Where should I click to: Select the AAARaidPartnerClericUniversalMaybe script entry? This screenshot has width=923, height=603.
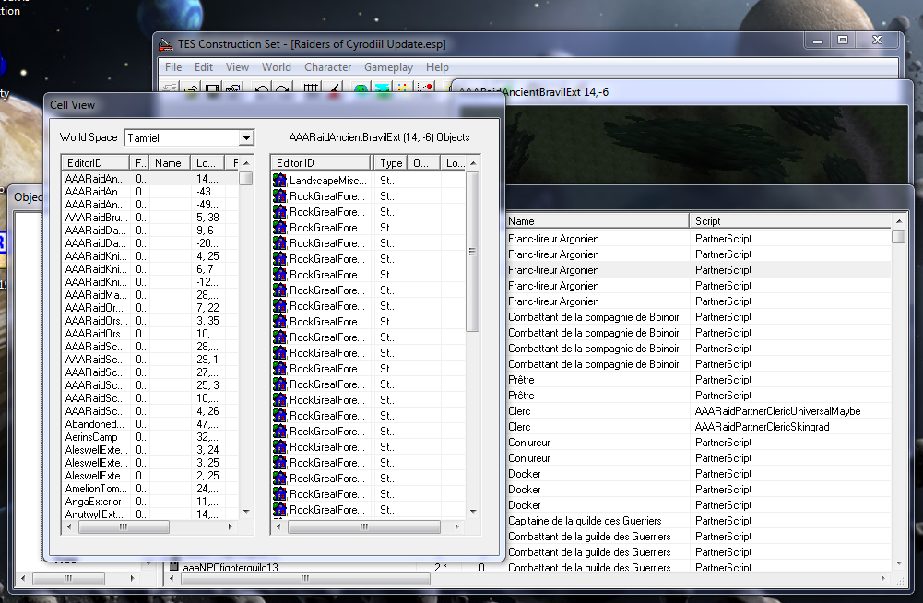click(777, 411)
